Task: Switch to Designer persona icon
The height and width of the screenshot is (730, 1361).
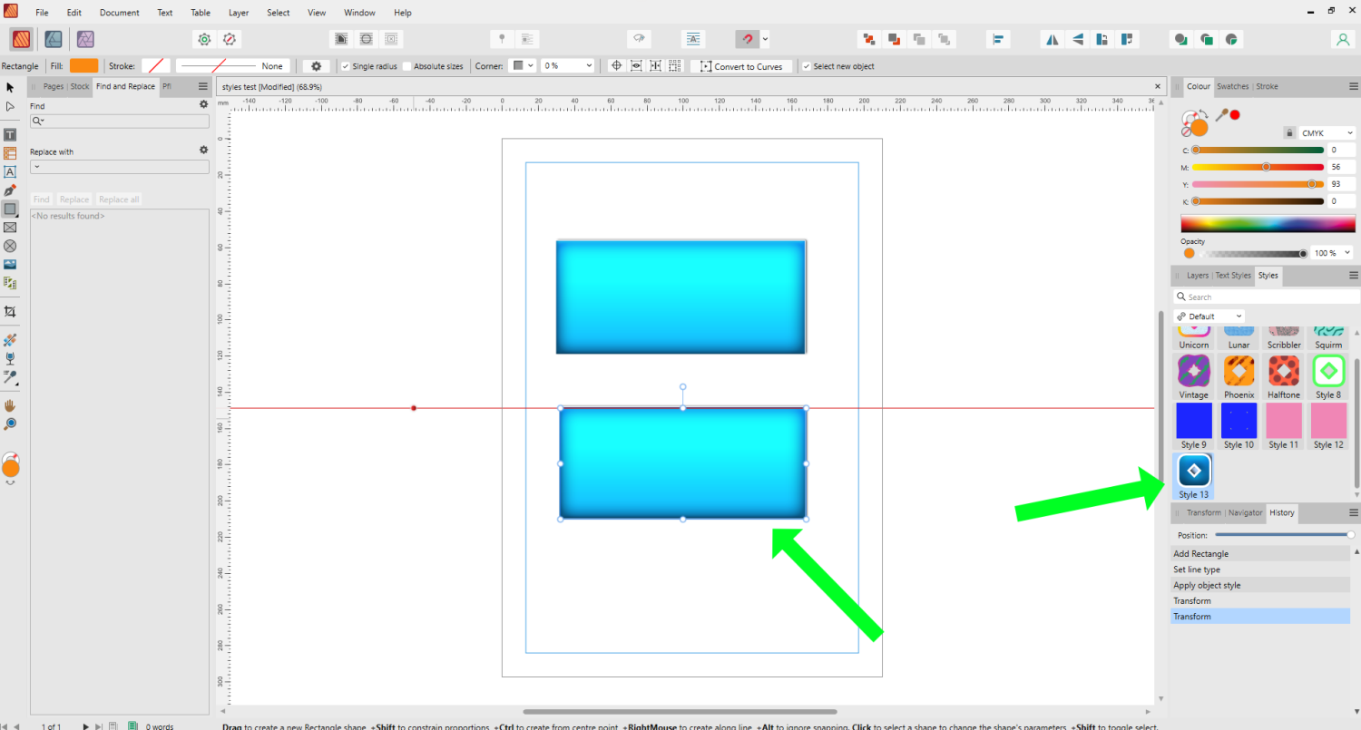Action: [x=54, y=39]
